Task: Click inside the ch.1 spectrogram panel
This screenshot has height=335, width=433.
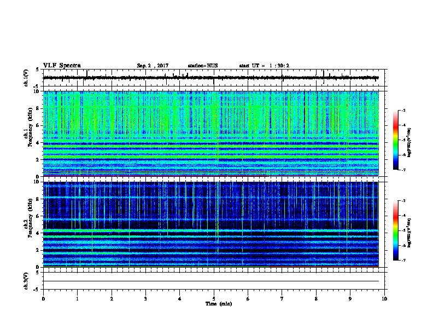Action: pos(211,134)
